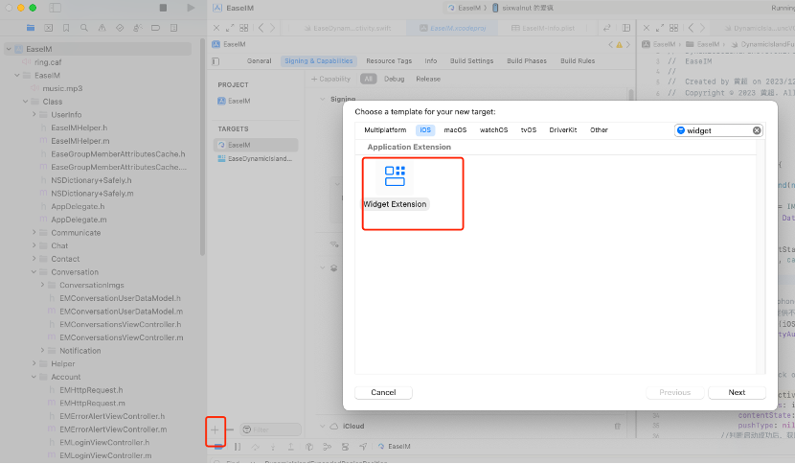Run the project with the play button
Screen dimensions: 795x464
click(x=191, y=8)
